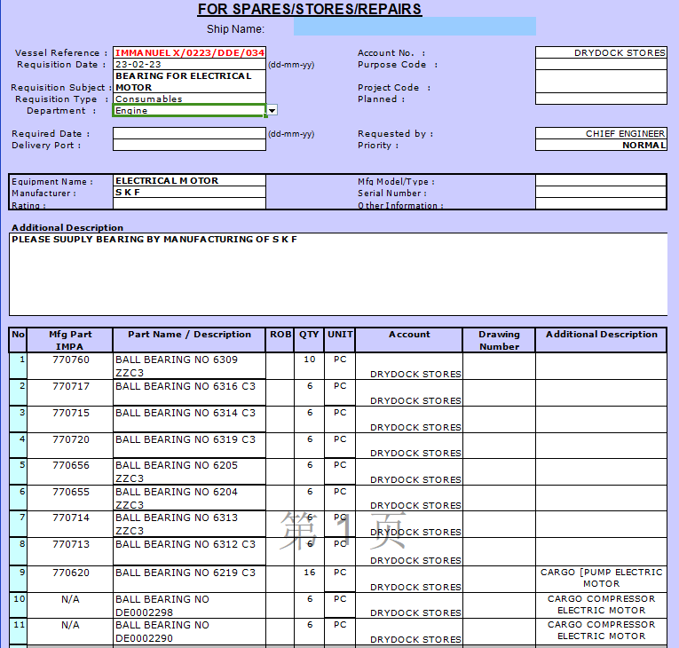Screen dimensions: 679x648
Task: Click the empty ROB cell in row 1
Action: click(x=280, y=366)
